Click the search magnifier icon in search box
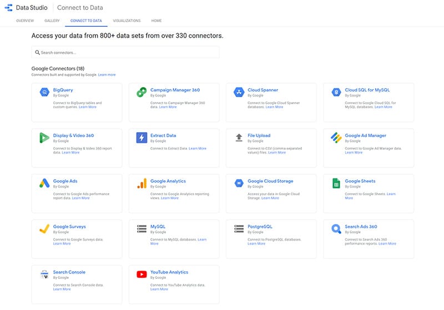Screen dimensions: 444x310 (x=37, y=53)
